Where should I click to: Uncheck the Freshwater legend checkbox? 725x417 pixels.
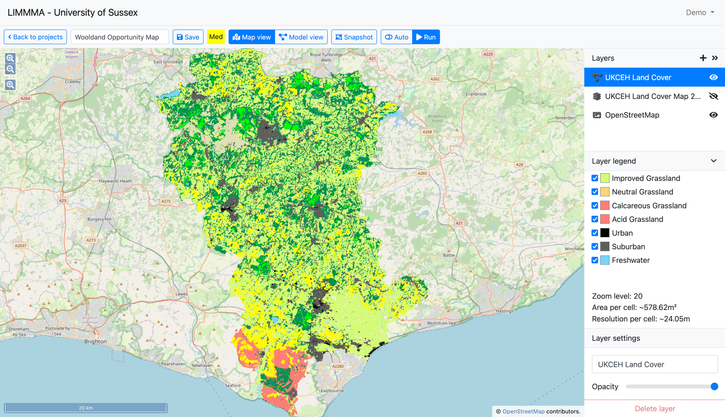coord(595,260)
